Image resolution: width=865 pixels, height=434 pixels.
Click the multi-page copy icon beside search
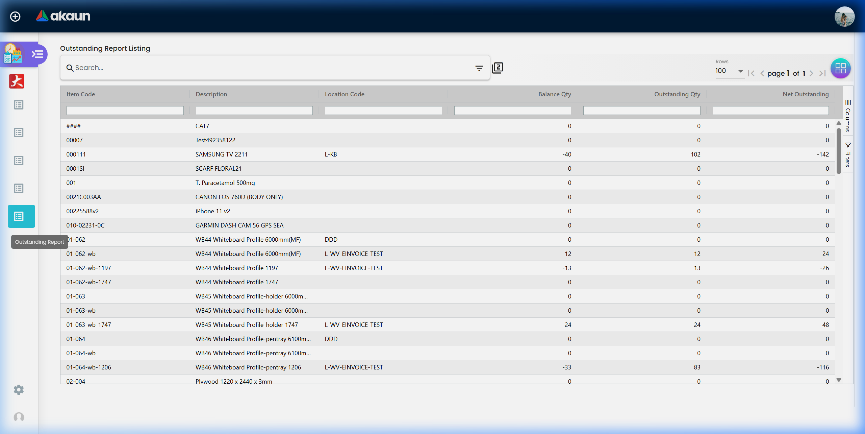[x=498, y=68]
